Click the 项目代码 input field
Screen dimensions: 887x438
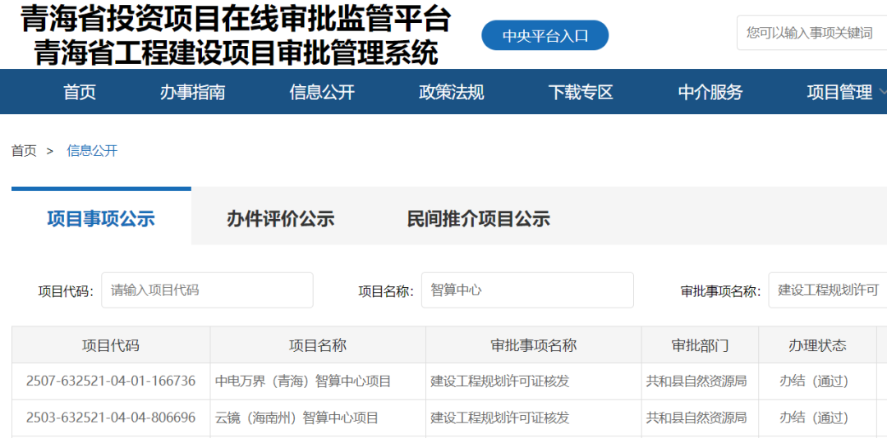(207, 290)
